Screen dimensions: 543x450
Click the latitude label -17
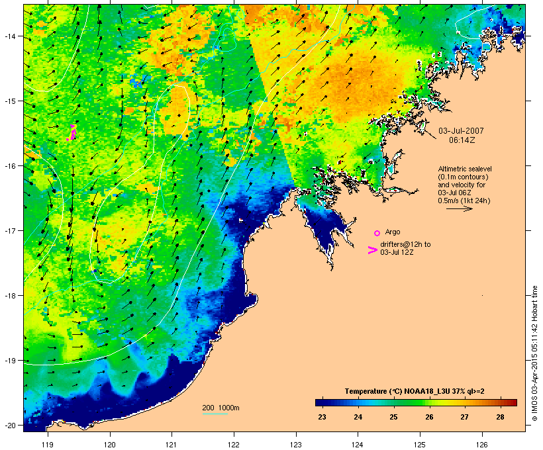tap(9, 231)
